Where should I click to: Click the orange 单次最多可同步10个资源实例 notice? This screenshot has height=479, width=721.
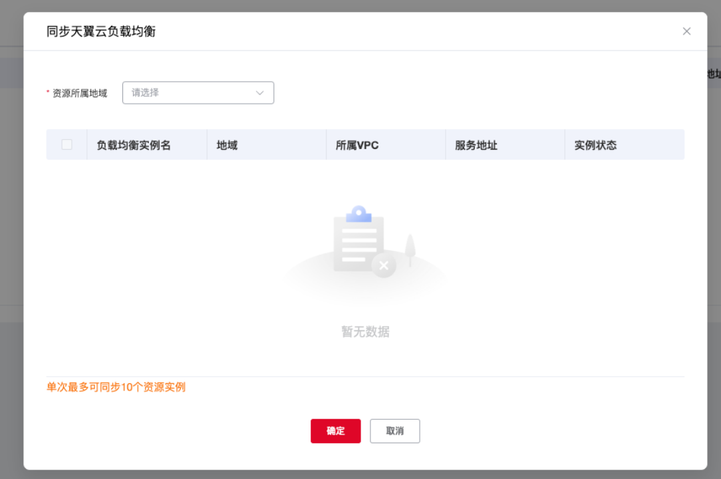pyautogui.click(x=116, y=387)
